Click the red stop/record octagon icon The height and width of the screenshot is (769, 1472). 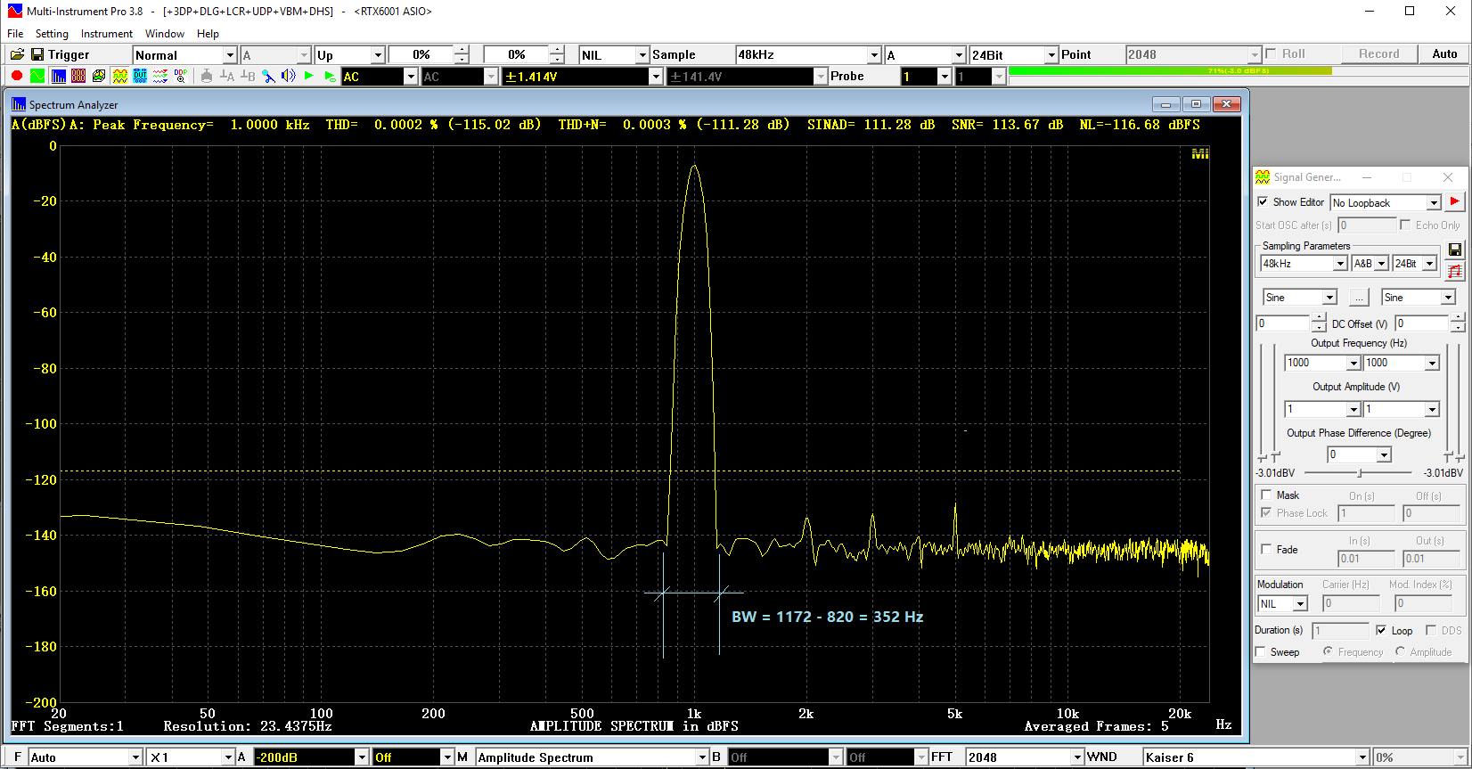tap(16, 77)
